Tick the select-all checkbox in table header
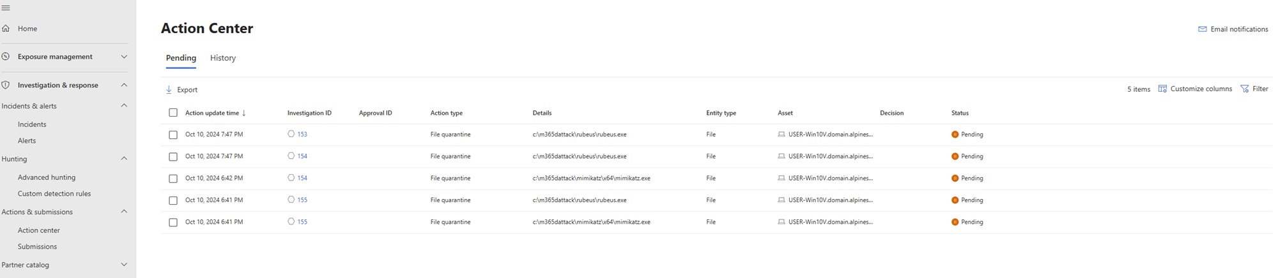This screenshot has width=1278, height=278. click(x=173, y=113)
